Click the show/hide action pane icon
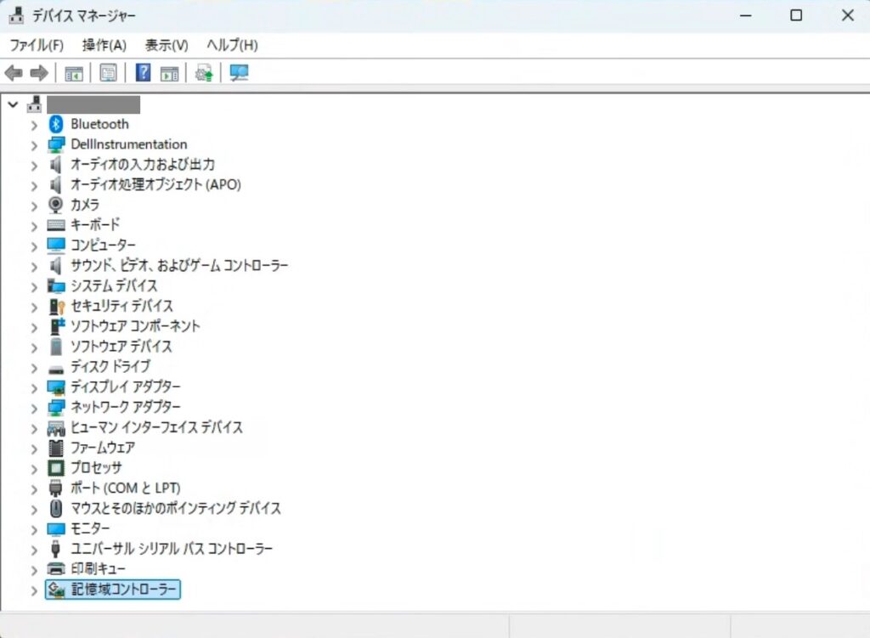870x638 pixels. (x=170, y=73)
